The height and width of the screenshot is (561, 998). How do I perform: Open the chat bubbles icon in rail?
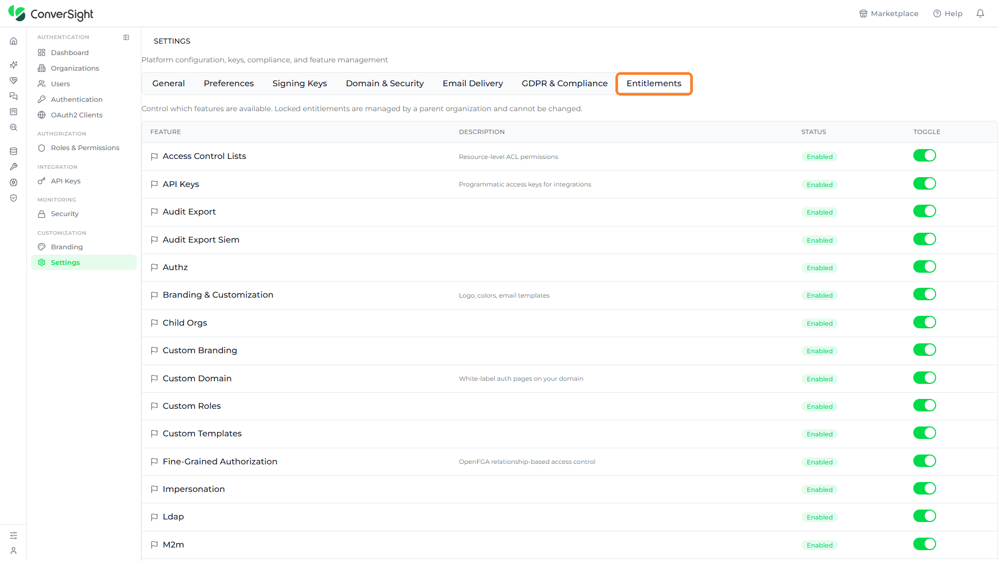coord(14,96)
